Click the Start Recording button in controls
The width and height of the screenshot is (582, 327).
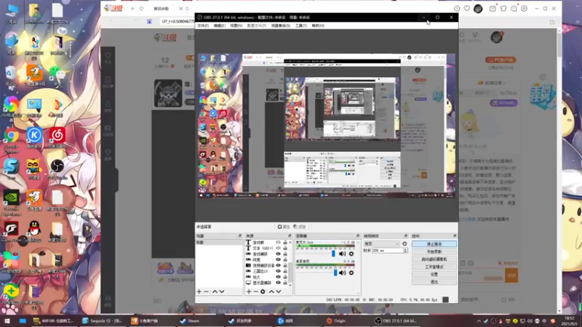[434, 251]
